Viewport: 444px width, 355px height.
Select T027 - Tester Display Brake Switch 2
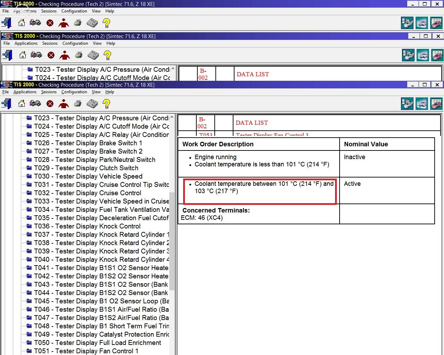click(x=88, y=151)
